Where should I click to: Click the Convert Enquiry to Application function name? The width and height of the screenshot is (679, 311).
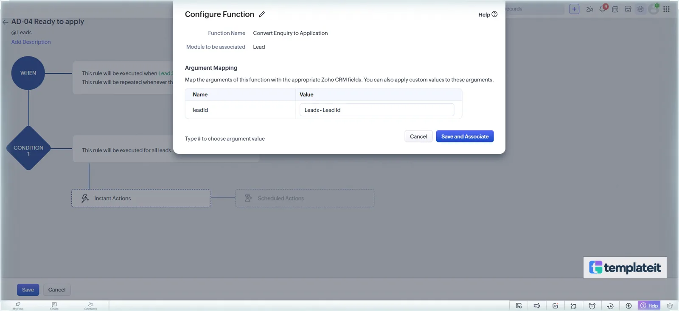click(x=290, y=33)
